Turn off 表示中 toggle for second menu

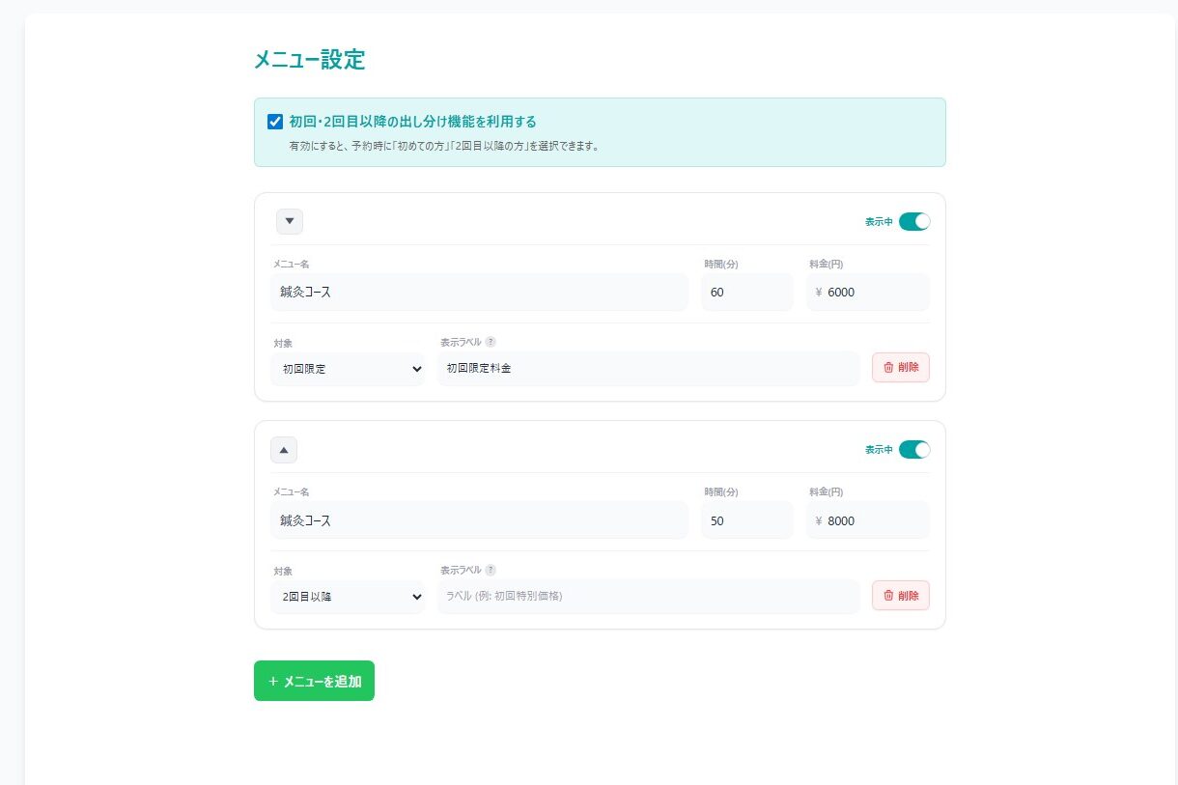point(913,449)
